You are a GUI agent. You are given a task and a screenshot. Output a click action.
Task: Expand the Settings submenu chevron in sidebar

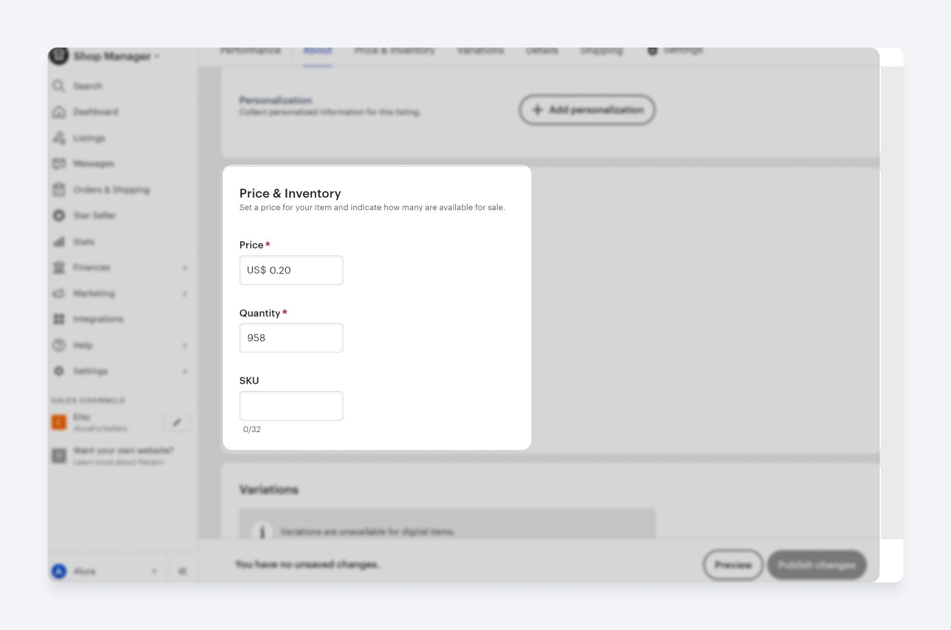pos(185,371)
